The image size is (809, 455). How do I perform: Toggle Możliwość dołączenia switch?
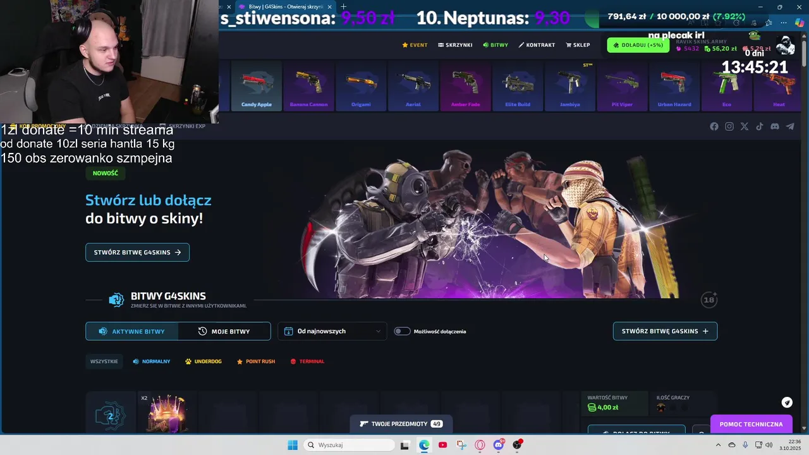[x=402, y=331]
